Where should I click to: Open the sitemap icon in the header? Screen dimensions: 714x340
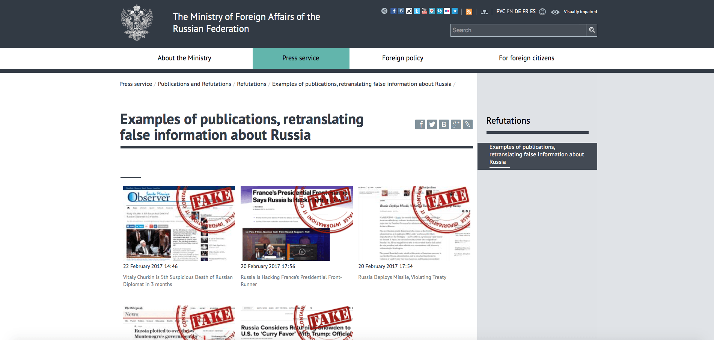point(485,12)
